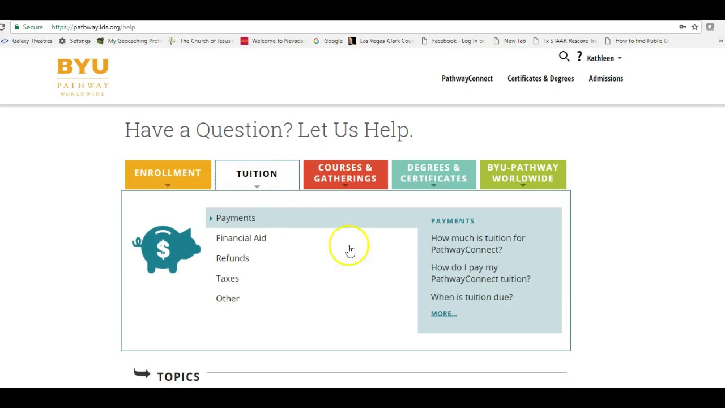Click the piggy bank tuition icon

coord(166,249)
